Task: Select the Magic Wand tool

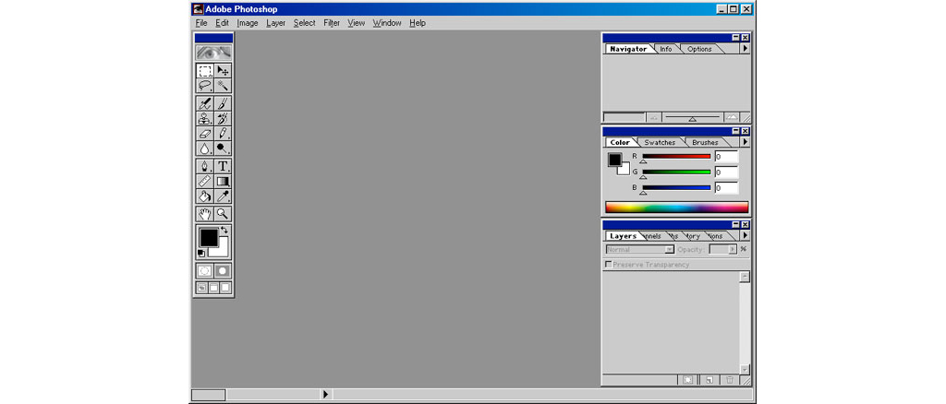Action: (x=223, y=86)
